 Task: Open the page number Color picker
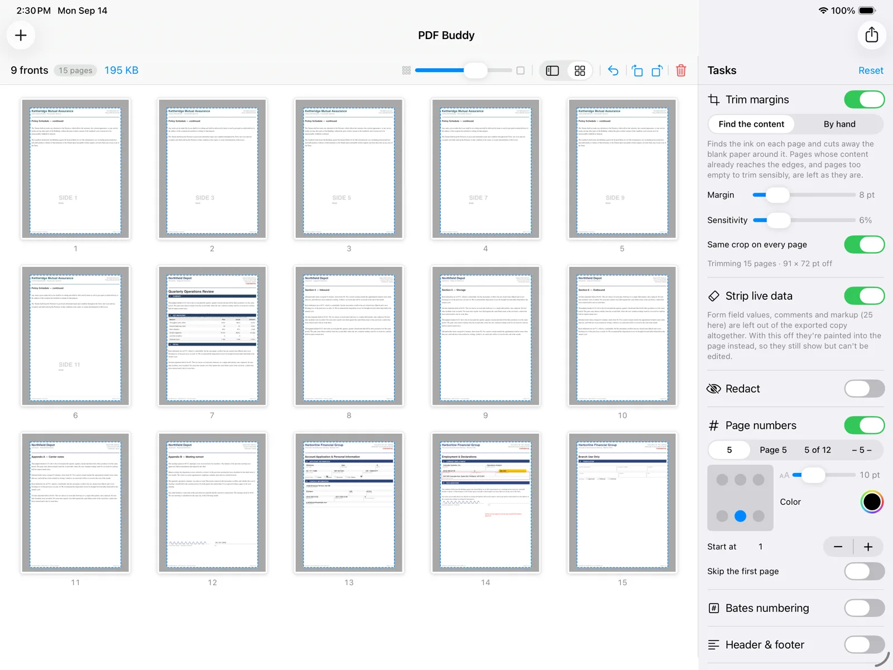click(x=871, y=502)
